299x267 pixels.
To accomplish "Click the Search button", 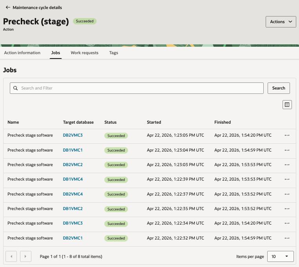I will [279, 88].
